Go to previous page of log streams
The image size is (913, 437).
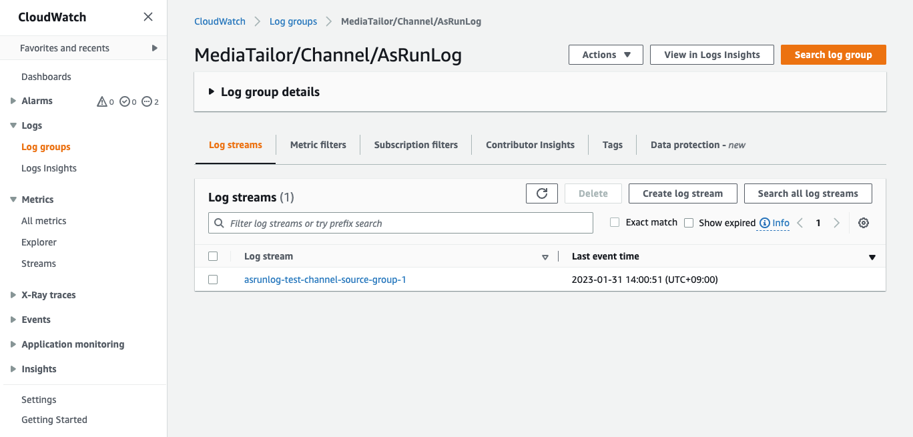pyautogui.click(x=800, y=223)
